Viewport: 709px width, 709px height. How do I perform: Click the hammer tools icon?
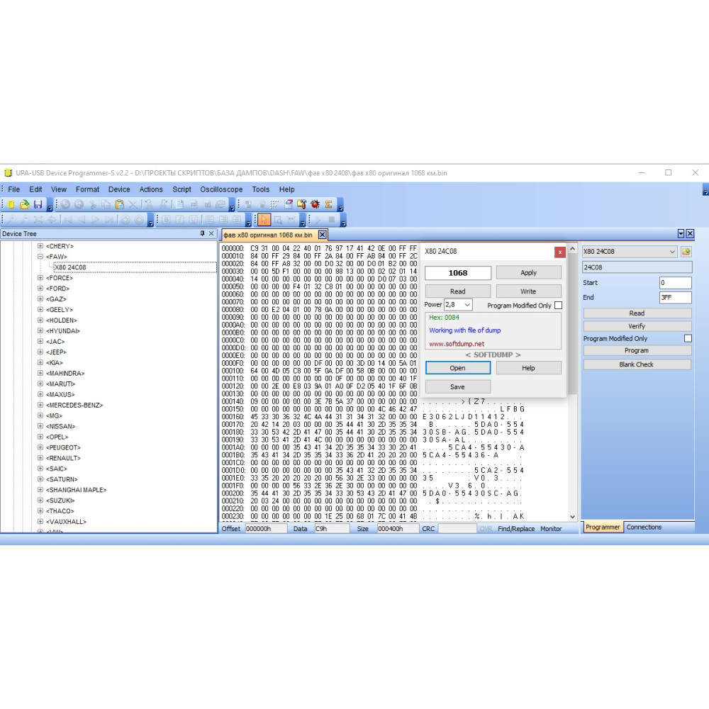(301, 204)
